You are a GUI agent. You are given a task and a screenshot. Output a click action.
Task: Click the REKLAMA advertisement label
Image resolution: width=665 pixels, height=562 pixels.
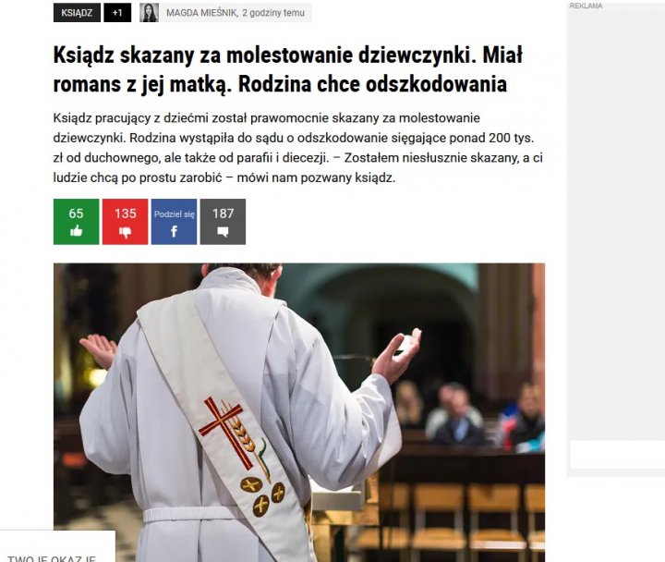click(x=586, y=6)
